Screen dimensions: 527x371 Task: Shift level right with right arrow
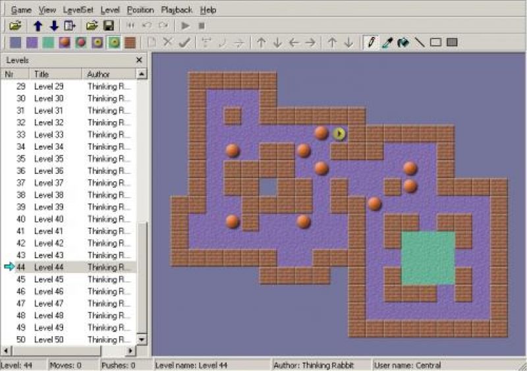310,43
